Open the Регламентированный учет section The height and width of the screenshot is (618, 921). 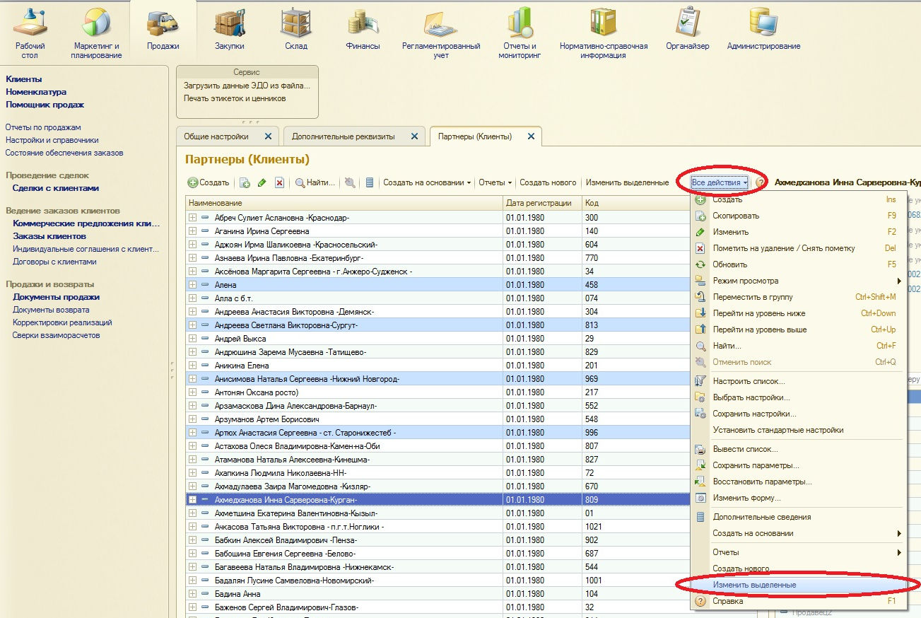(x=441, y=33)
